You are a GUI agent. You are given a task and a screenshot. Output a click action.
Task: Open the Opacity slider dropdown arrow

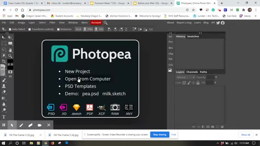pos(216,77)
